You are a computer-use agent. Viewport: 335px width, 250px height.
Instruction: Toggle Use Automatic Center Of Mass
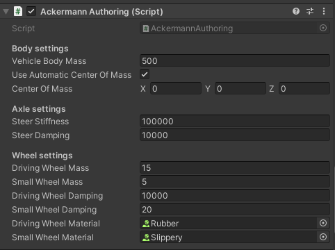(145, 74)
